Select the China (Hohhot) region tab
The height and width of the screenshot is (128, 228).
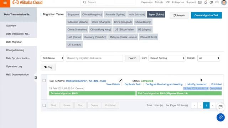(149, 37)
